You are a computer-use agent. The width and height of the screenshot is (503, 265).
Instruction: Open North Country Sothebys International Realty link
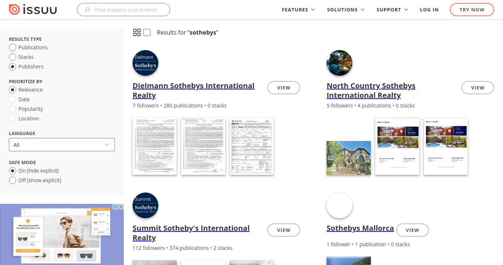[371, 91]
